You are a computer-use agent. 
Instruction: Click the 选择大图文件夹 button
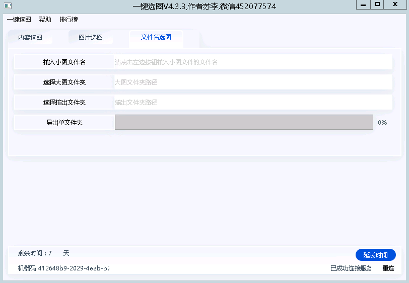[x=64, y=82]
